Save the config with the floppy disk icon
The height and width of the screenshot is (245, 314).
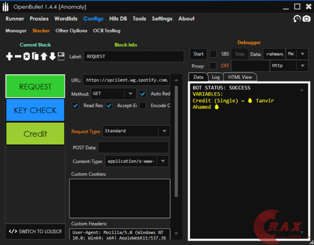pyautogui.click(x=61, y=56)
